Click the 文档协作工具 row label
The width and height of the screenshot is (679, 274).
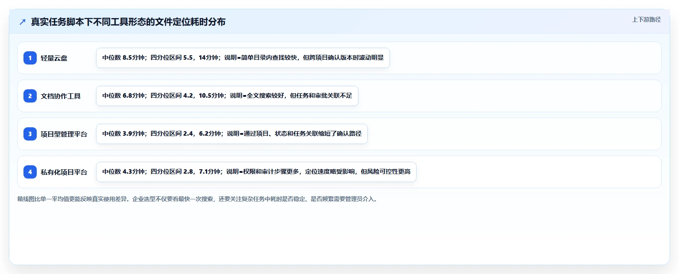click(x=61, y=96)
